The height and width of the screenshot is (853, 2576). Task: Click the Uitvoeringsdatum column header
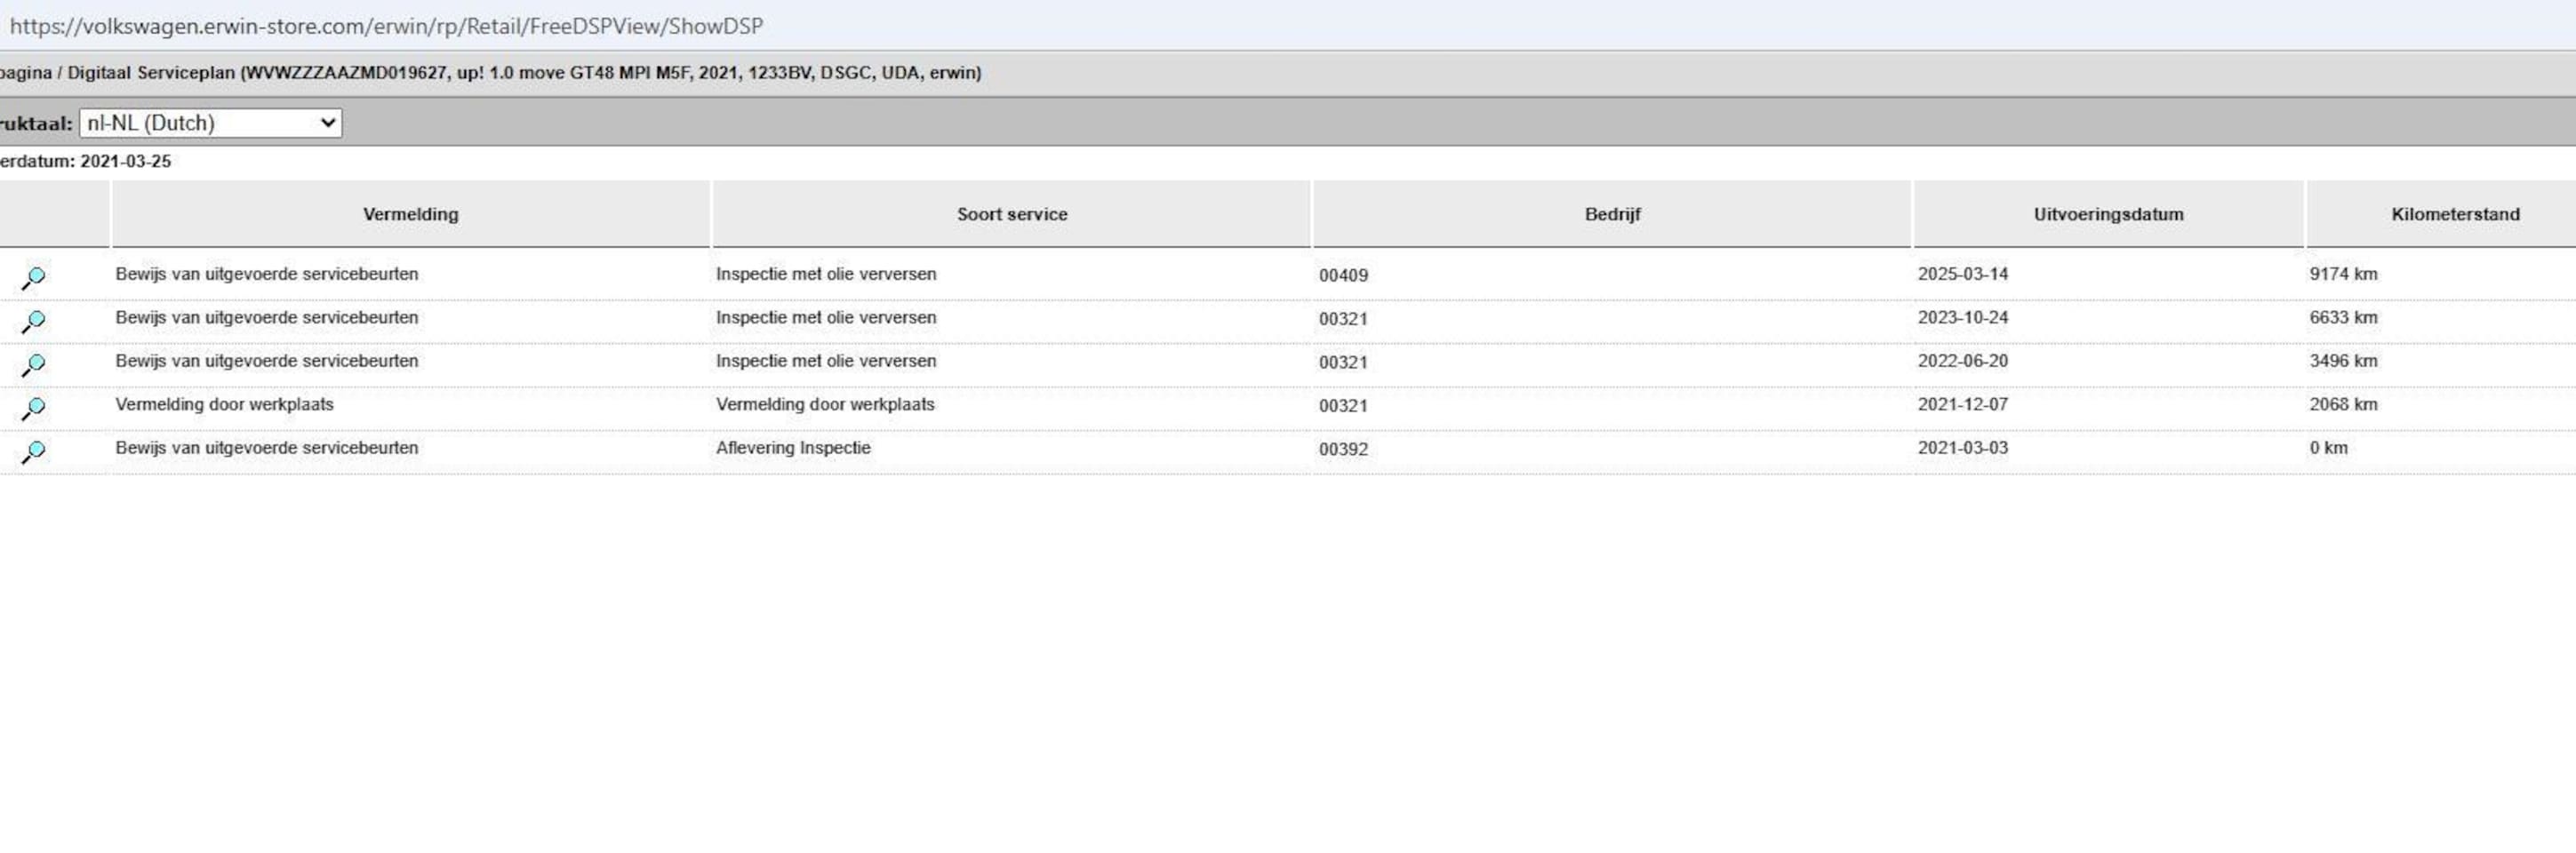[2107, 214]
